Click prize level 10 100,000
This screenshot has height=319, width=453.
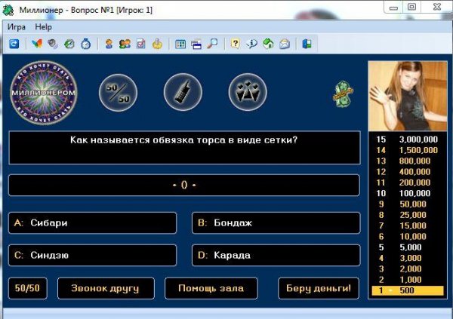pyautogui.click(x=408, y=193)
